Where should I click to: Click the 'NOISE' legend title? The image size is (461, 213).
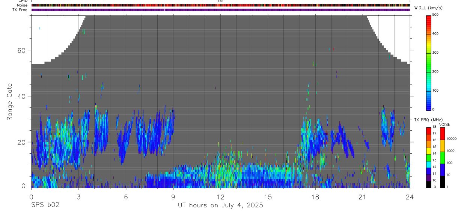[444, 124]
